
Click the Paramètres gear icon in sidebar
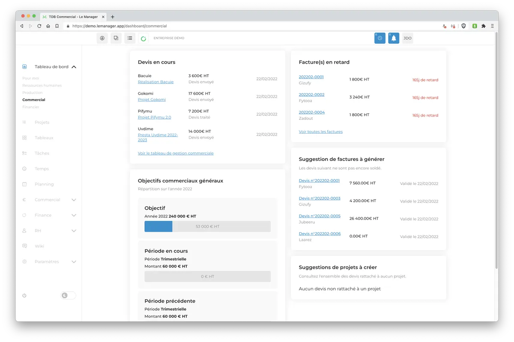(24, 262)
